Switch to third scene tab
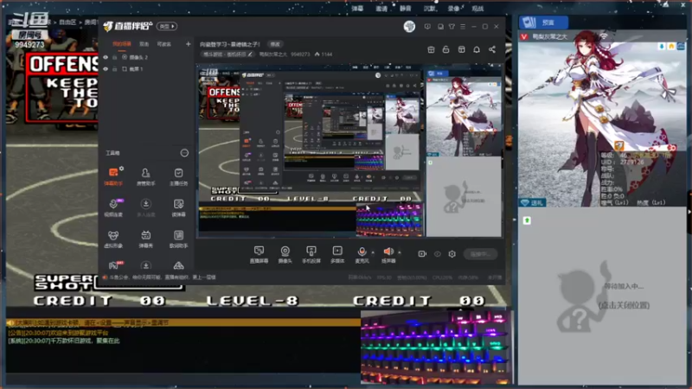This screenshot has height=389, width=692. click(163, 44)
